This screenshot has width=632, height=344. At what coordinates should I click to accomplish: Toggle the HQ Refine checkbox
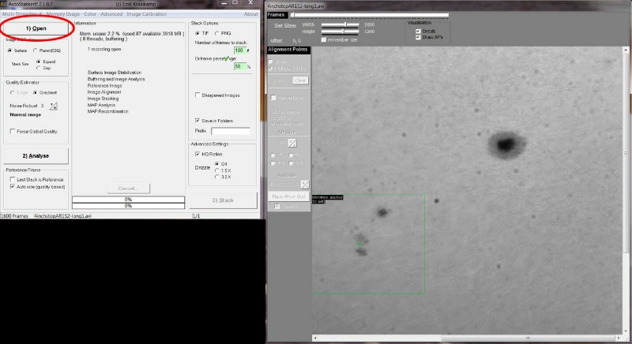coord(197,154)
